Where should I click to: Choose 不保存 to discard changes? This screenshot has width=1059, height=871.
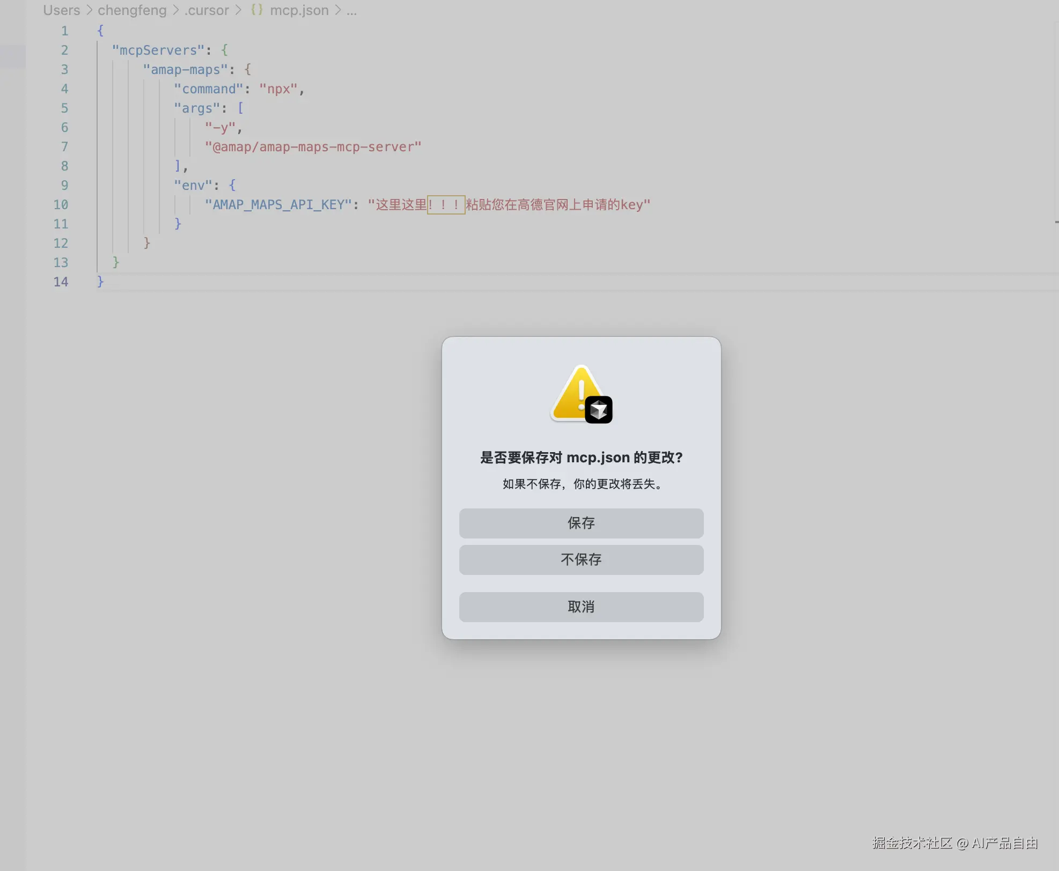581,559
